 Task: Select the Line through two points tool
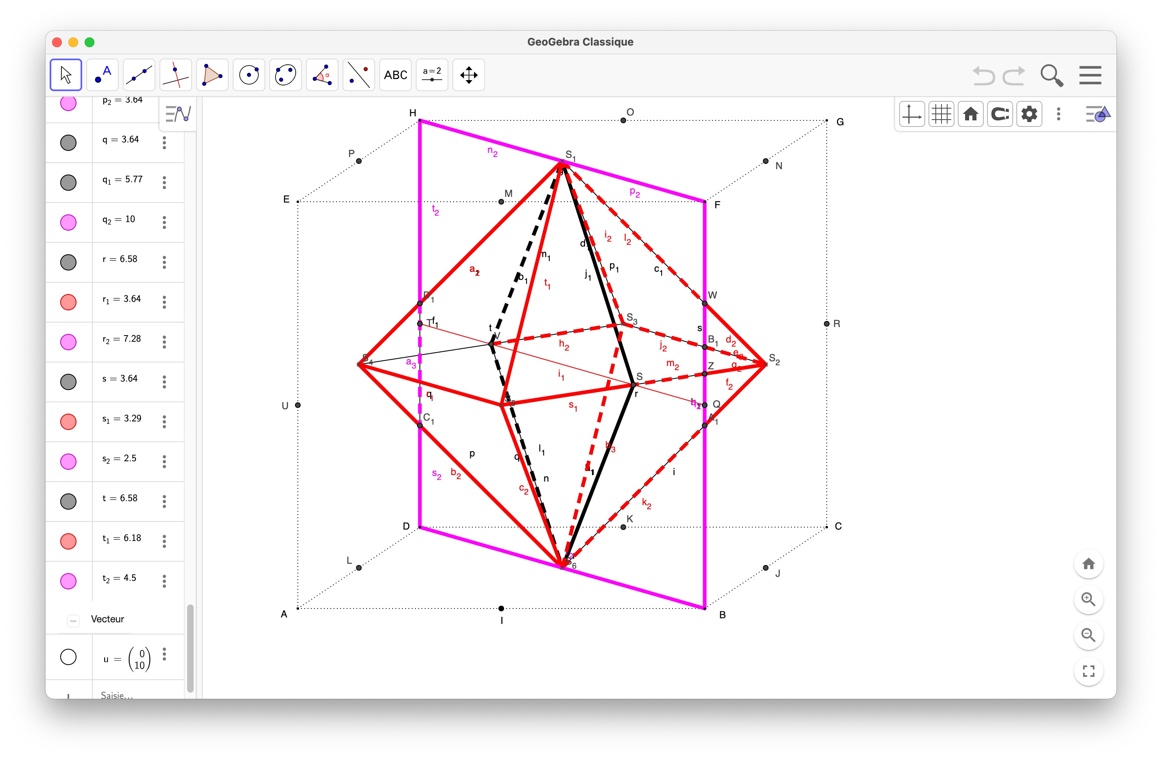[139, 75]
